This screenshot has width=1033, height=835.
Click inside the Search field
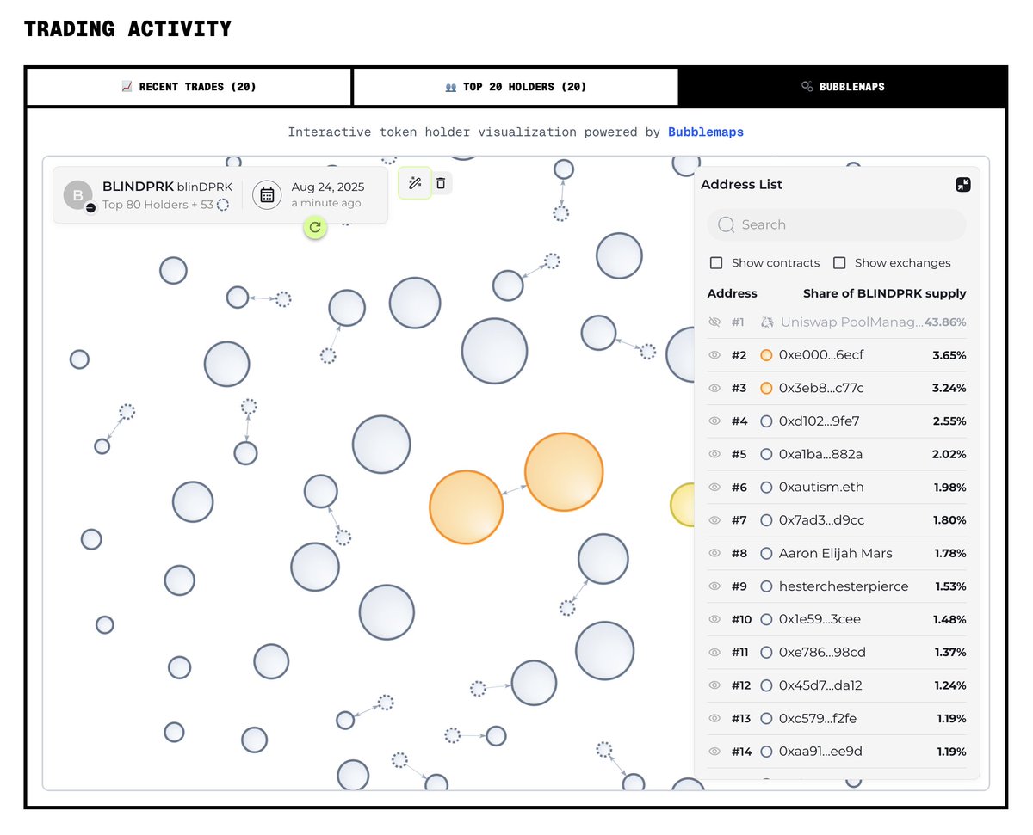click(835, 224)
